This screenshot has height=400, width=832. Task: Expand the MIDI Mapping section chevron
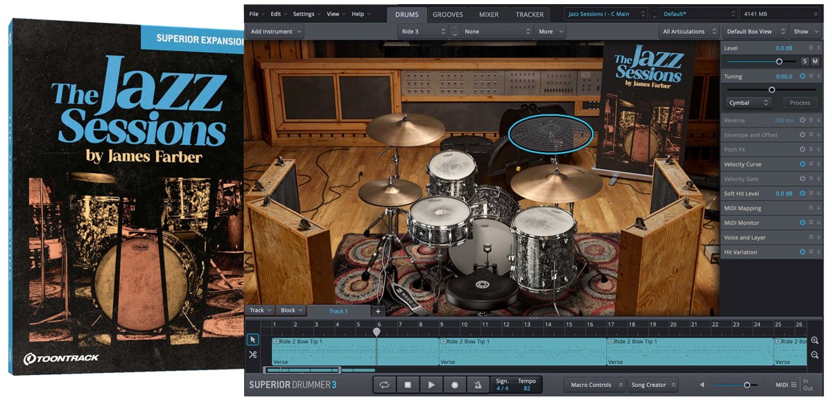(820, 208)
